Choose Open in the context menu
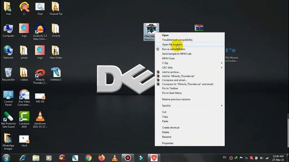This screenshot has width=289, height=162. 190,35
